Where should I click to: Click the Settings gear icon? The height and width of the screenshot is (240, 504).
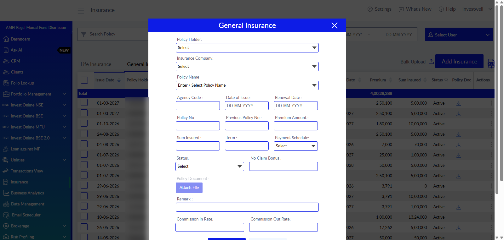(370, 9)
